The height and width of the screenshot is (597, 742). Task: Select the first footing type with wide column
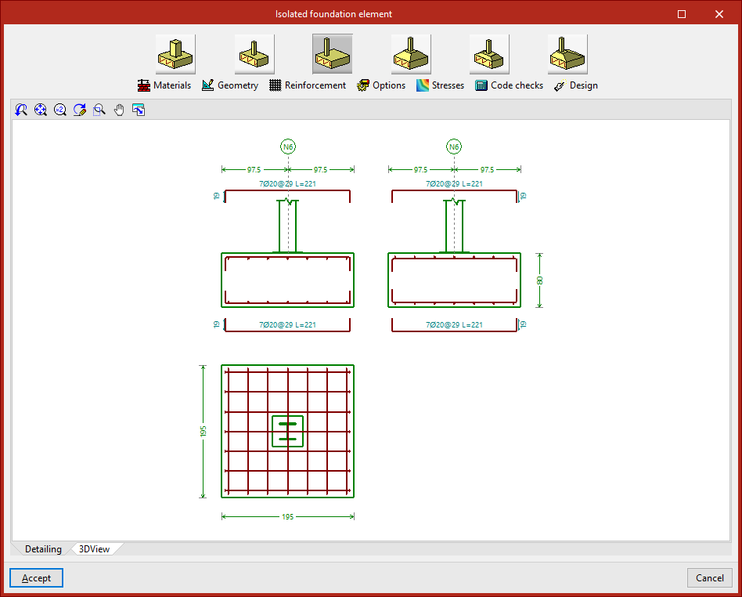click(x=175, y=54)
